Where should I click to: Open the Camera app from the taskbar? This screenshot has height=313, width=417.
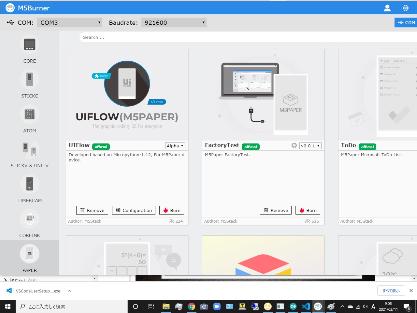(204, 306)
